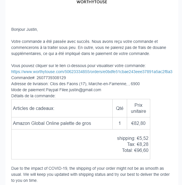This screenshot has height=185, width=182.
Task: Click the COVID-19 shipping notice paragraph
Action: pyautogui.click(x=91, y=174)
